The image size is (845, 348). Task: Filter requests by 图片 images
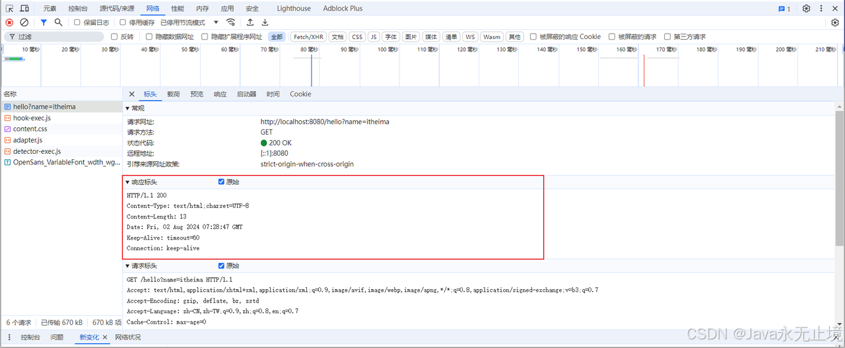(x=411, y=37)
